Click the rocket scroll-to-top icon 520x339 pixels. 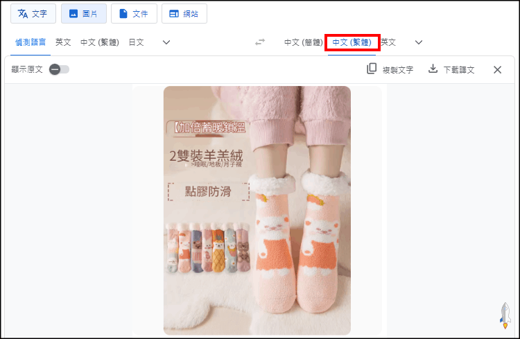pyautogui.click(x=505, y=315)
